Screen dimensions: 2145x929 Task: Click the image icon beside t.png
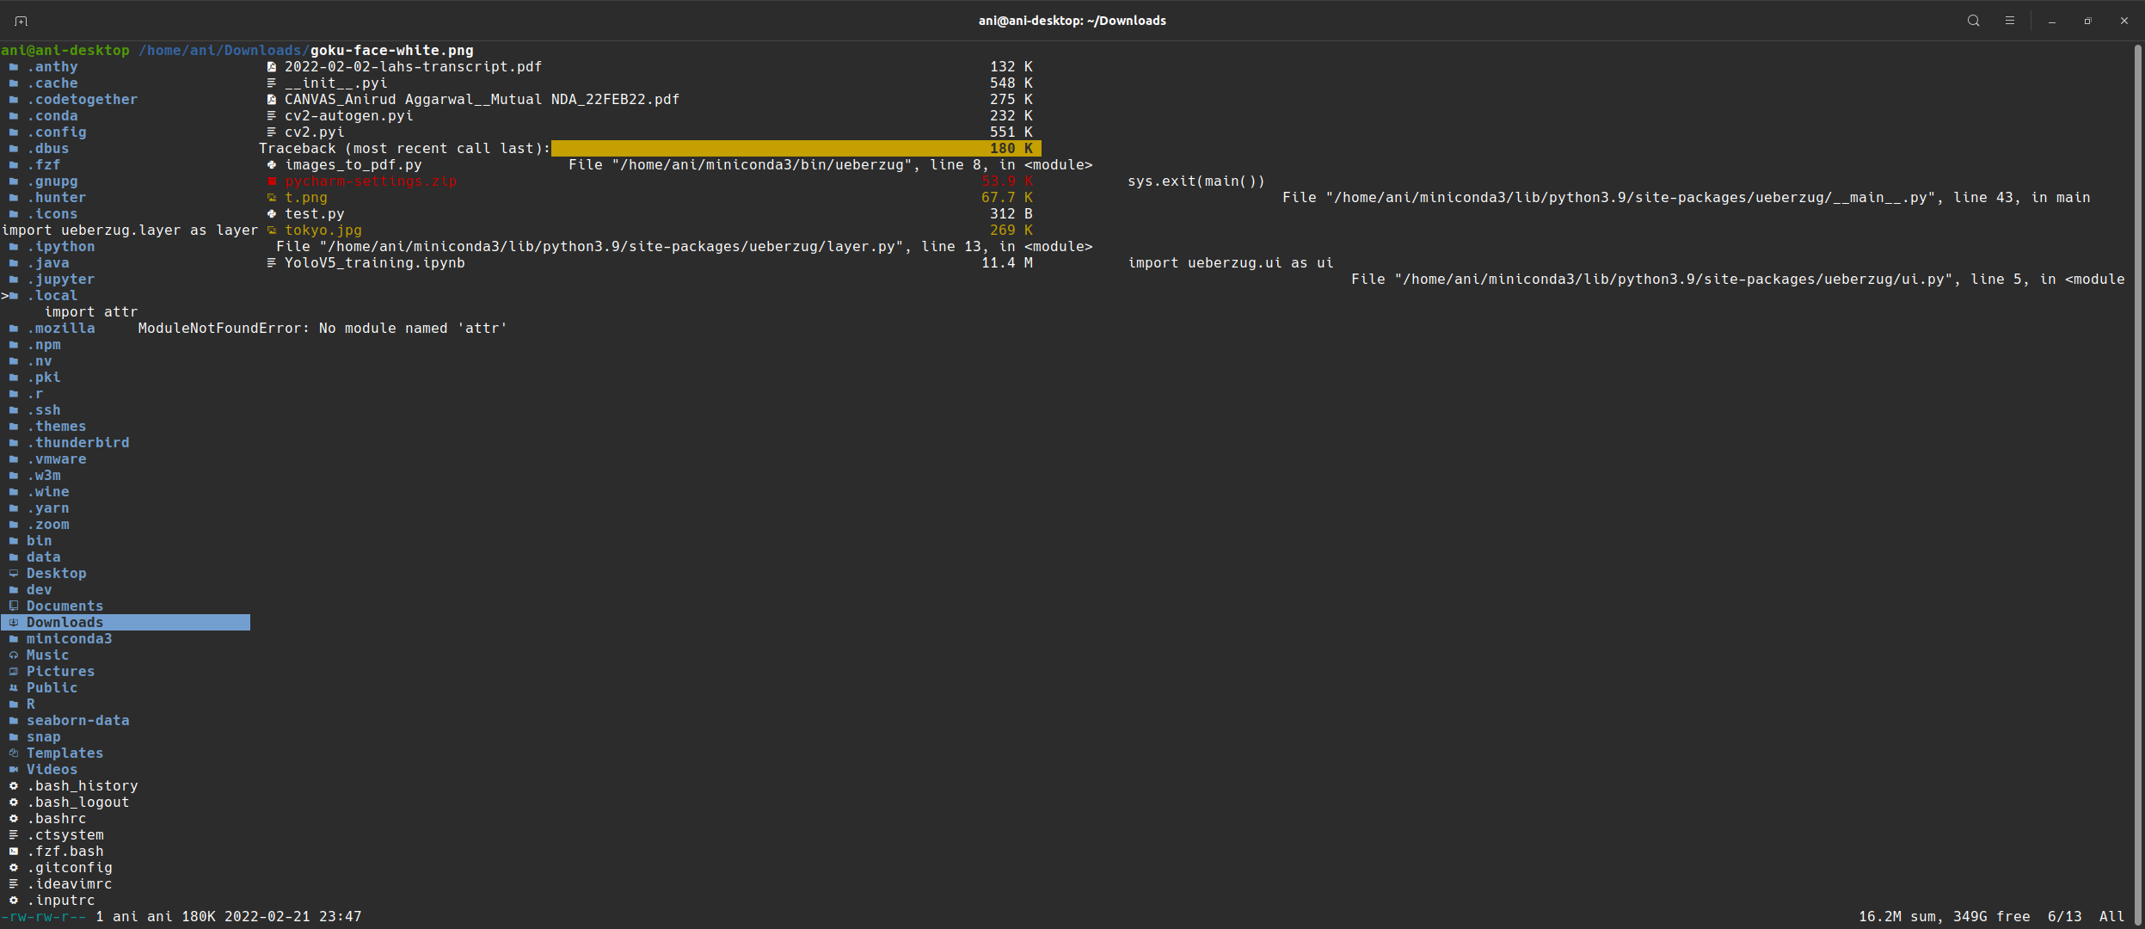pyautogui.click(x=272, y=197)
